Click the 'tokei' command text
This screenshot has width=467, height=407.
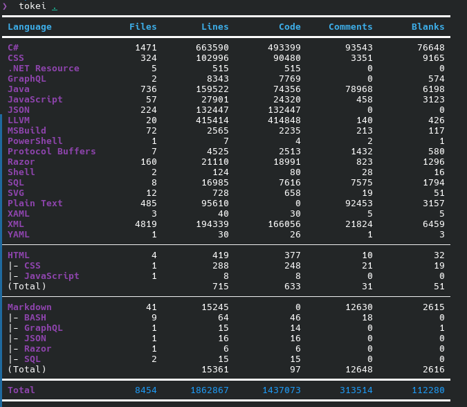[x=33, y=6]
